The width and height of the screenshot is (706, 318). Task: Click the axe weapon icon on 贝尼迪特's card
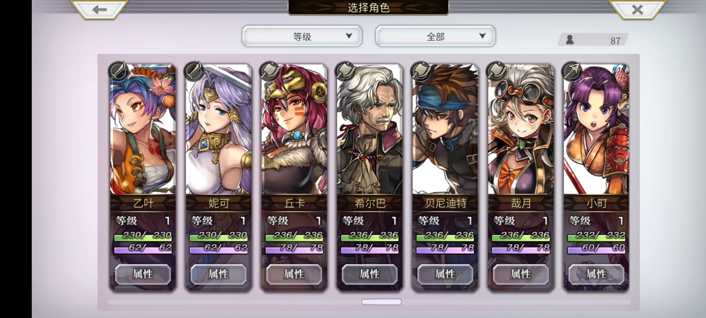pyautogui.click(x=420, y=71)
